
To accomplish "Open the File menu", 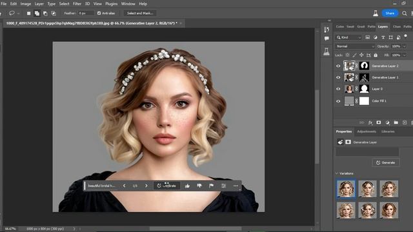I will point(4,4).
